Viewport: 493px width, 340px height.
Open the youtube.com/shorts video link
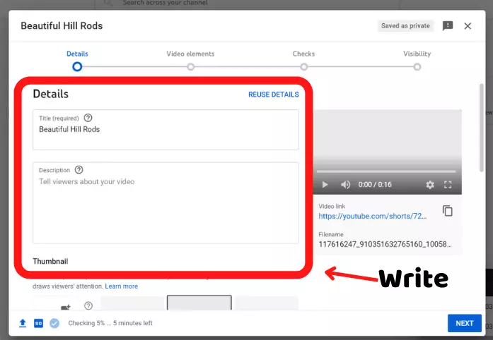[373, 216]
